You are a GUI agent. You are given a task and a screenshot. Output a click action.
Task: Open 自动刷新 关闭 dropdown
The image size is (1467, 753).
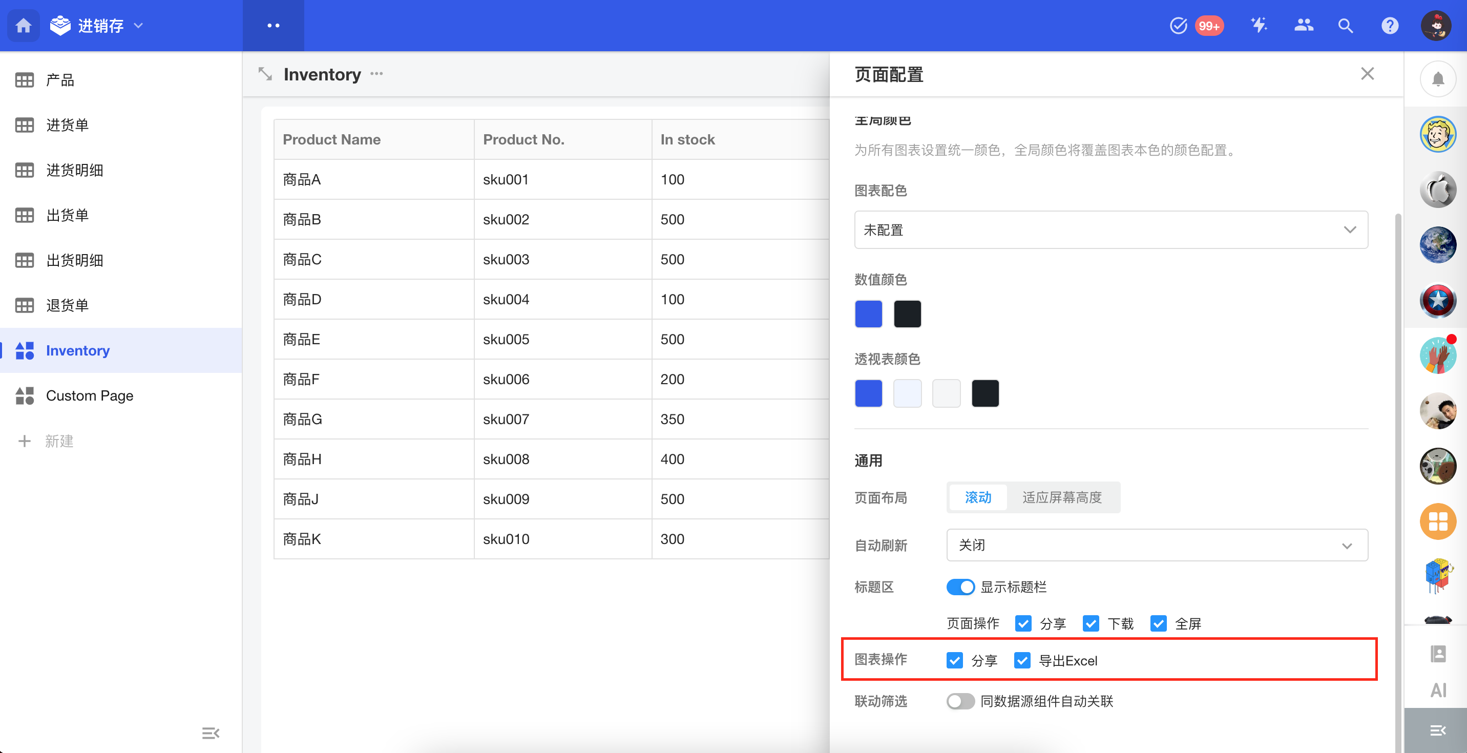click(1157, 545)
